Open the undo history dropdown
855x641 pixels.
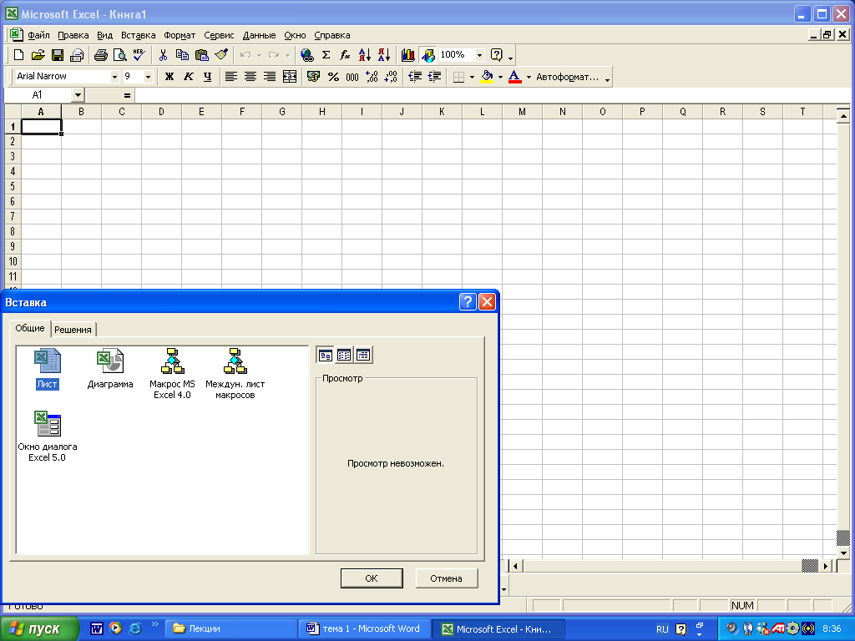coord(259,55)
